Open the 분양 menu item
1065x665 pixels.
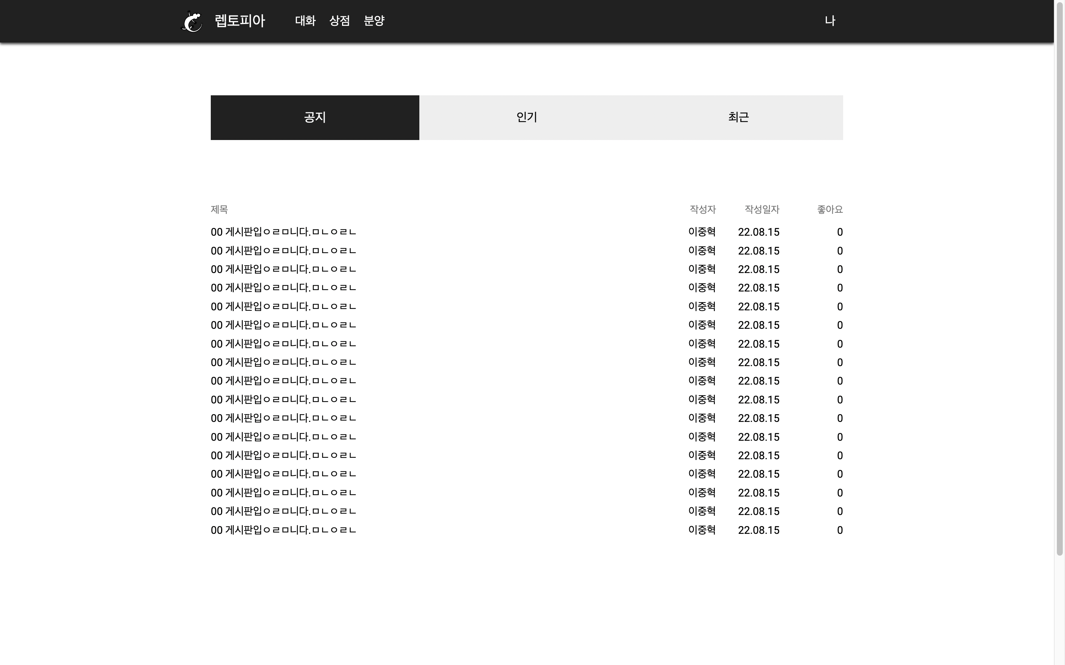tap(374, 21)
